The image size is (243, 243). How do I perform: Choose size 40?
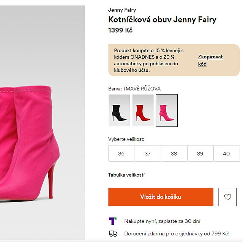point(226,153)
